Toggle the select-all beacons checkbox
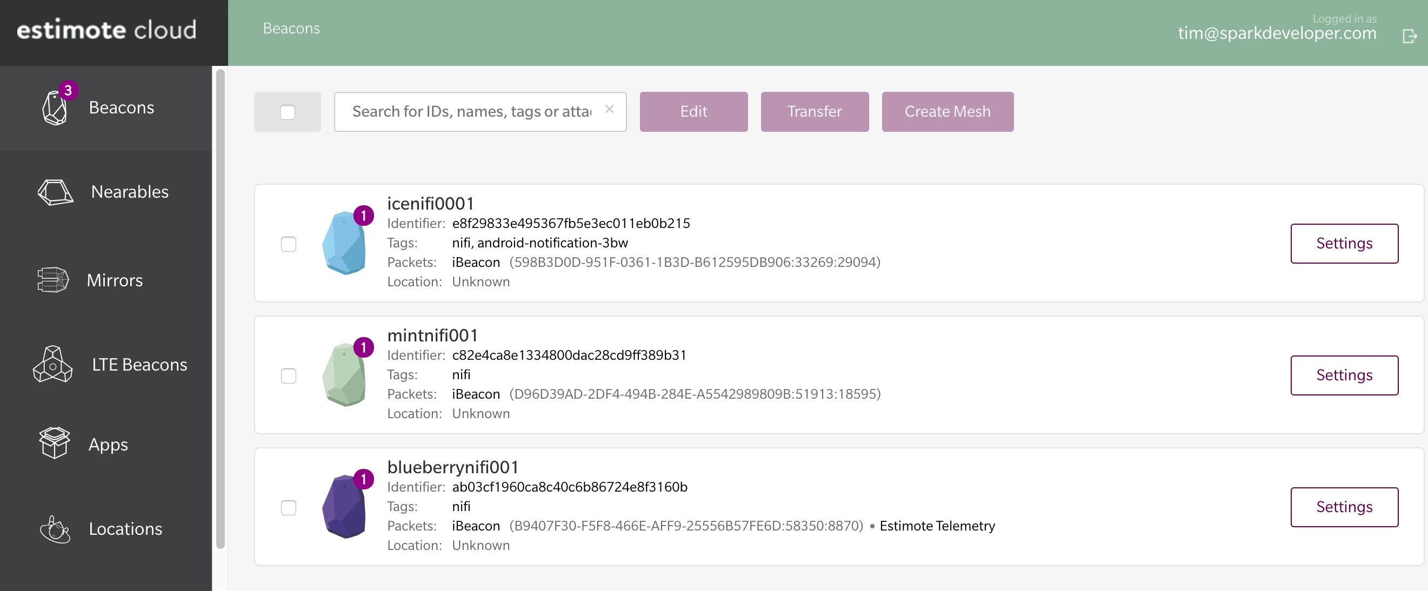Image resolution: width=1428 pixels, height=591 pixels. tap(287, 112)
